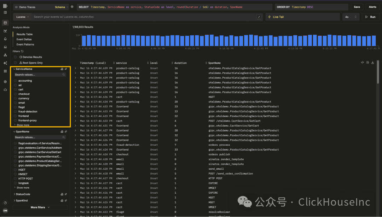Viewport: 382px width, 217px height.
Task: Pin the ServiceName filter
Action: point(66,69)
